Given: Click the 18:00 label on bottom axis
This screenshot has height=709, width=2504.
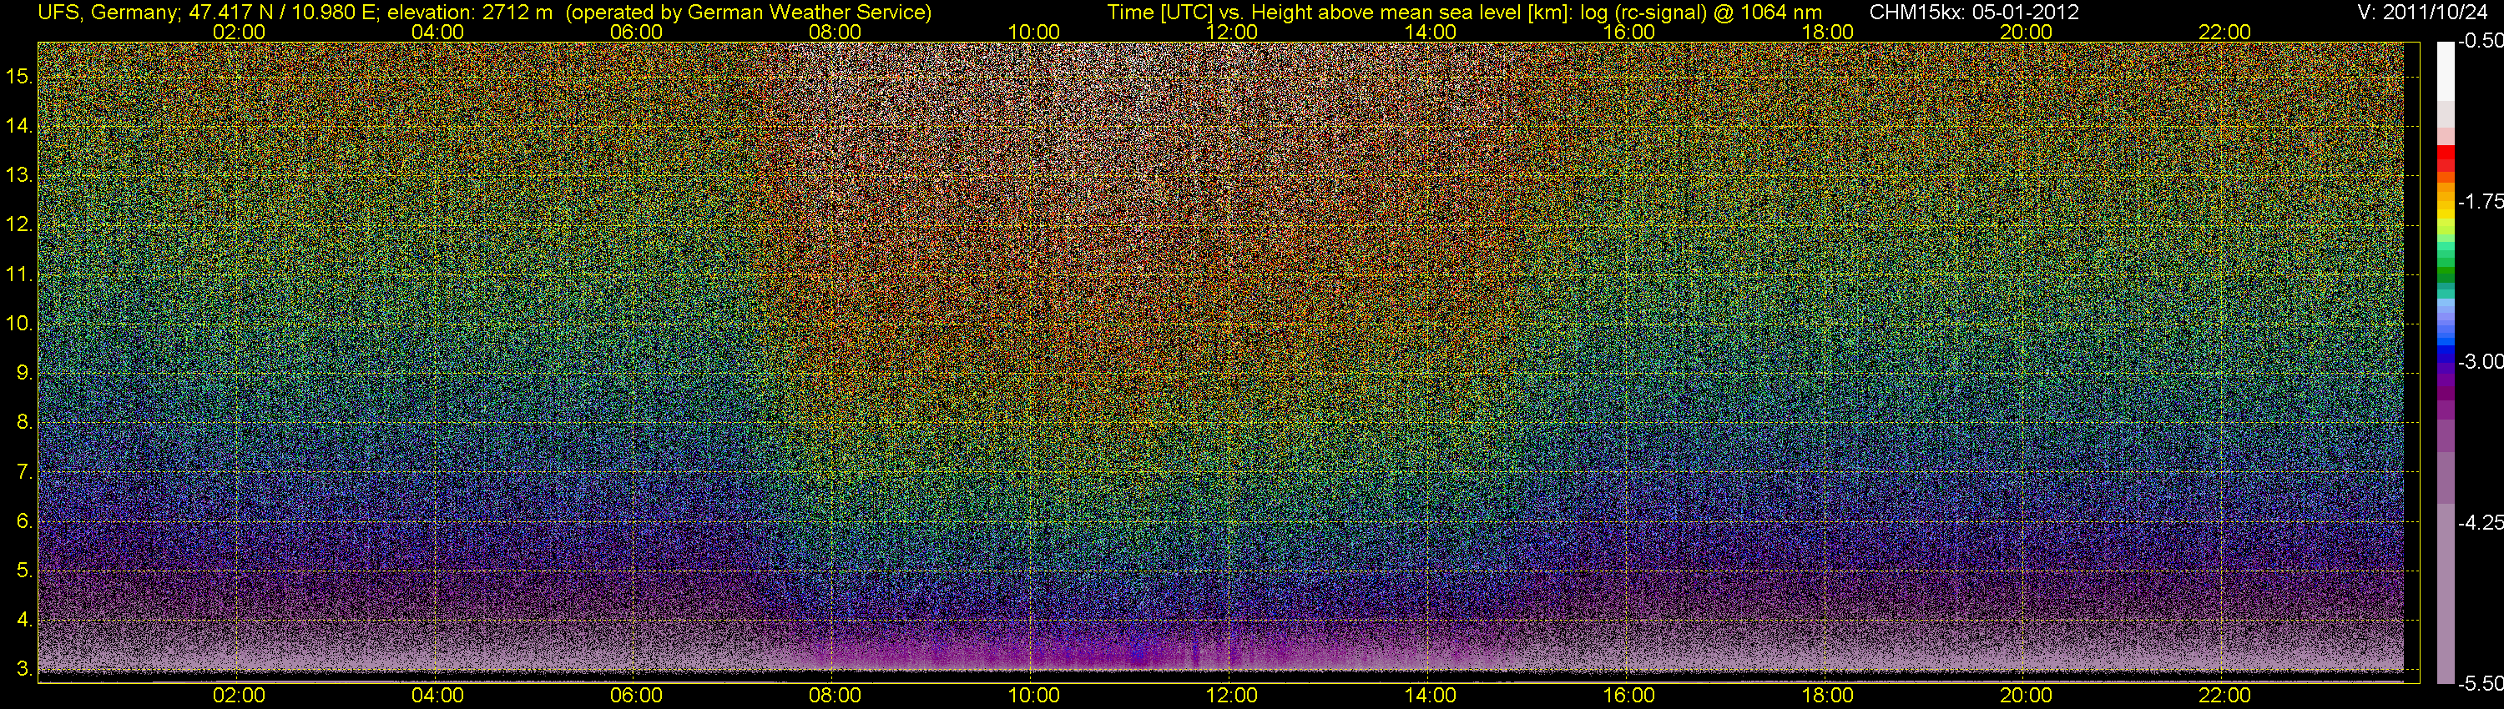Looking at the screenshot, I should (x=1827, y=696).
